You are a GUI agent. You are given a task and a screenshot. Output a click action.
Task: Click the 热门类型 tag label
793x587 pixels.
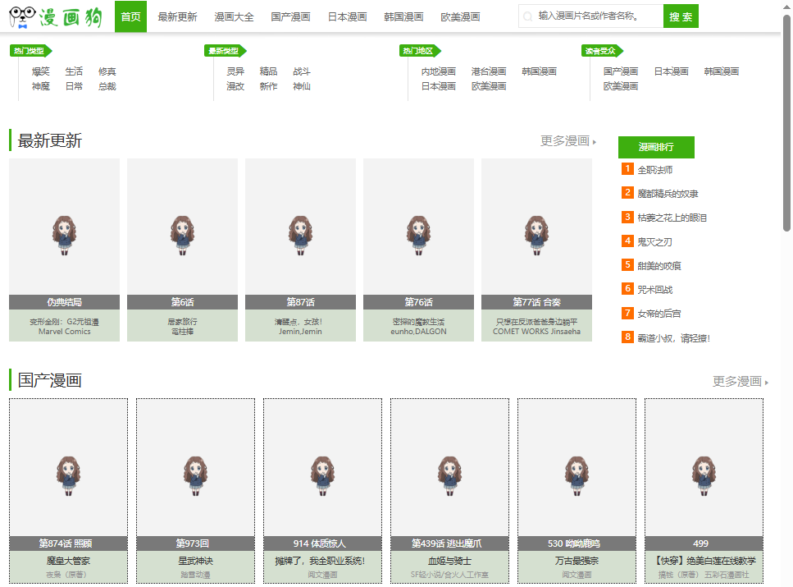click(x=30, y=51)
